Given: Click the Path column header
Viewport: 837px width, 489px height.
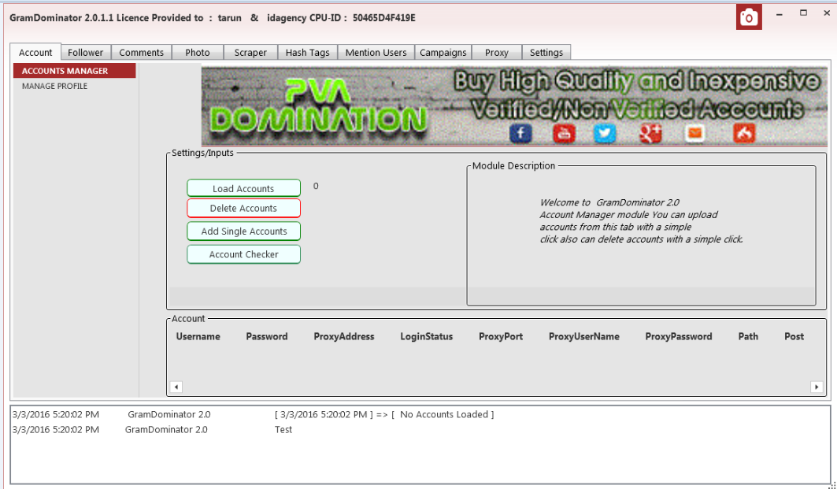Looking at the screenshot, I should 748,336.
